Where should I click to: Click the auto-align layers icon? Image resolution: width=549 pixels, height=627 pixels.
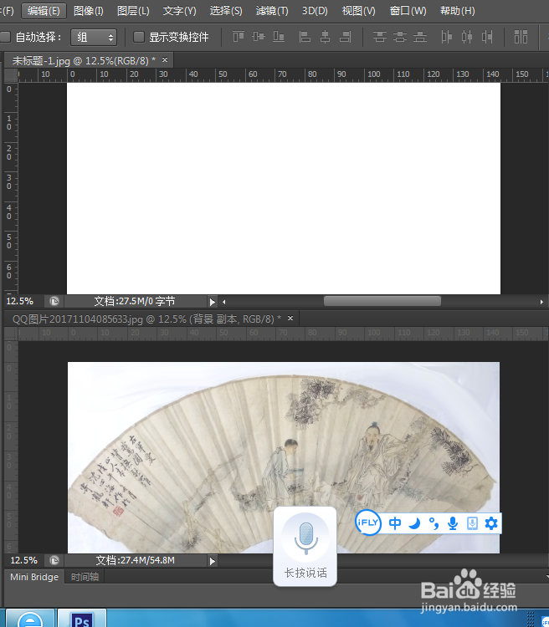pyautogui.click(x=521, y=37)
